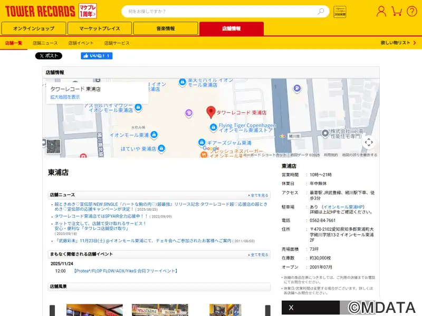Open the detailed search (詳細検索) icon
Viewport: 422px width, 316px height.
click(340, 12)
